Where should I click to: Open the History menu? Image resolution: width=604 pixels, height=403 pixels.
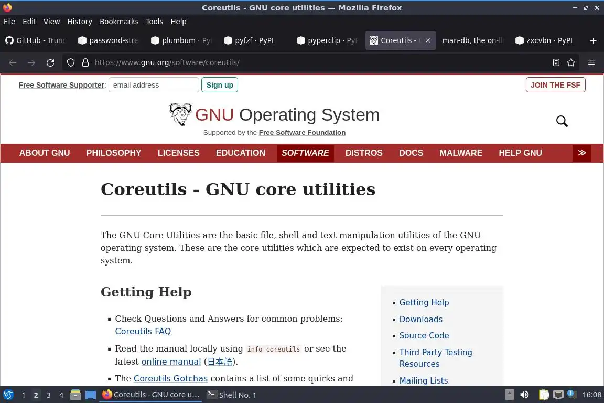pos(80,22)
